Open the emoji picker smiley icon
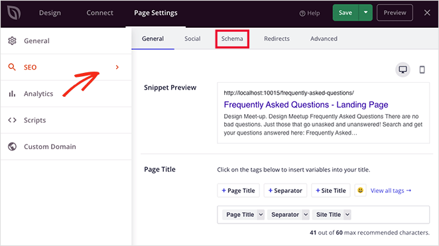Image resolution: width=439 pixels, height=246 pixels. pyautogui.click(x=360, y=190)
